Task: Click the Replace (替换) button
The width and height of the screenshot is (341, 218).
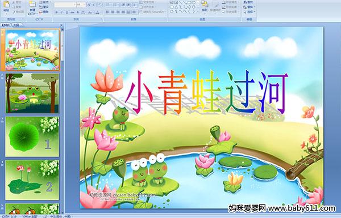Action: click(x=248, y=7)
